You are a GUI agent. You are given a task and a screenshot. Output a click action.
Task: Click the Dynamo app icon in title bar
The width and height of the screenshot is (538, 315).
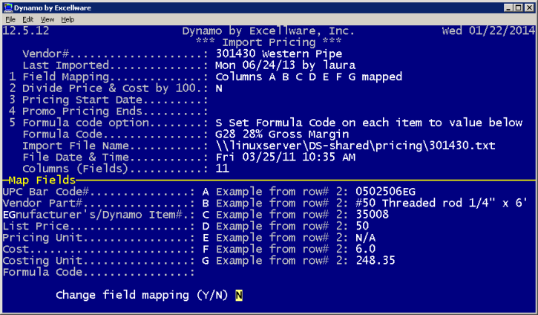tap(8, 7)
